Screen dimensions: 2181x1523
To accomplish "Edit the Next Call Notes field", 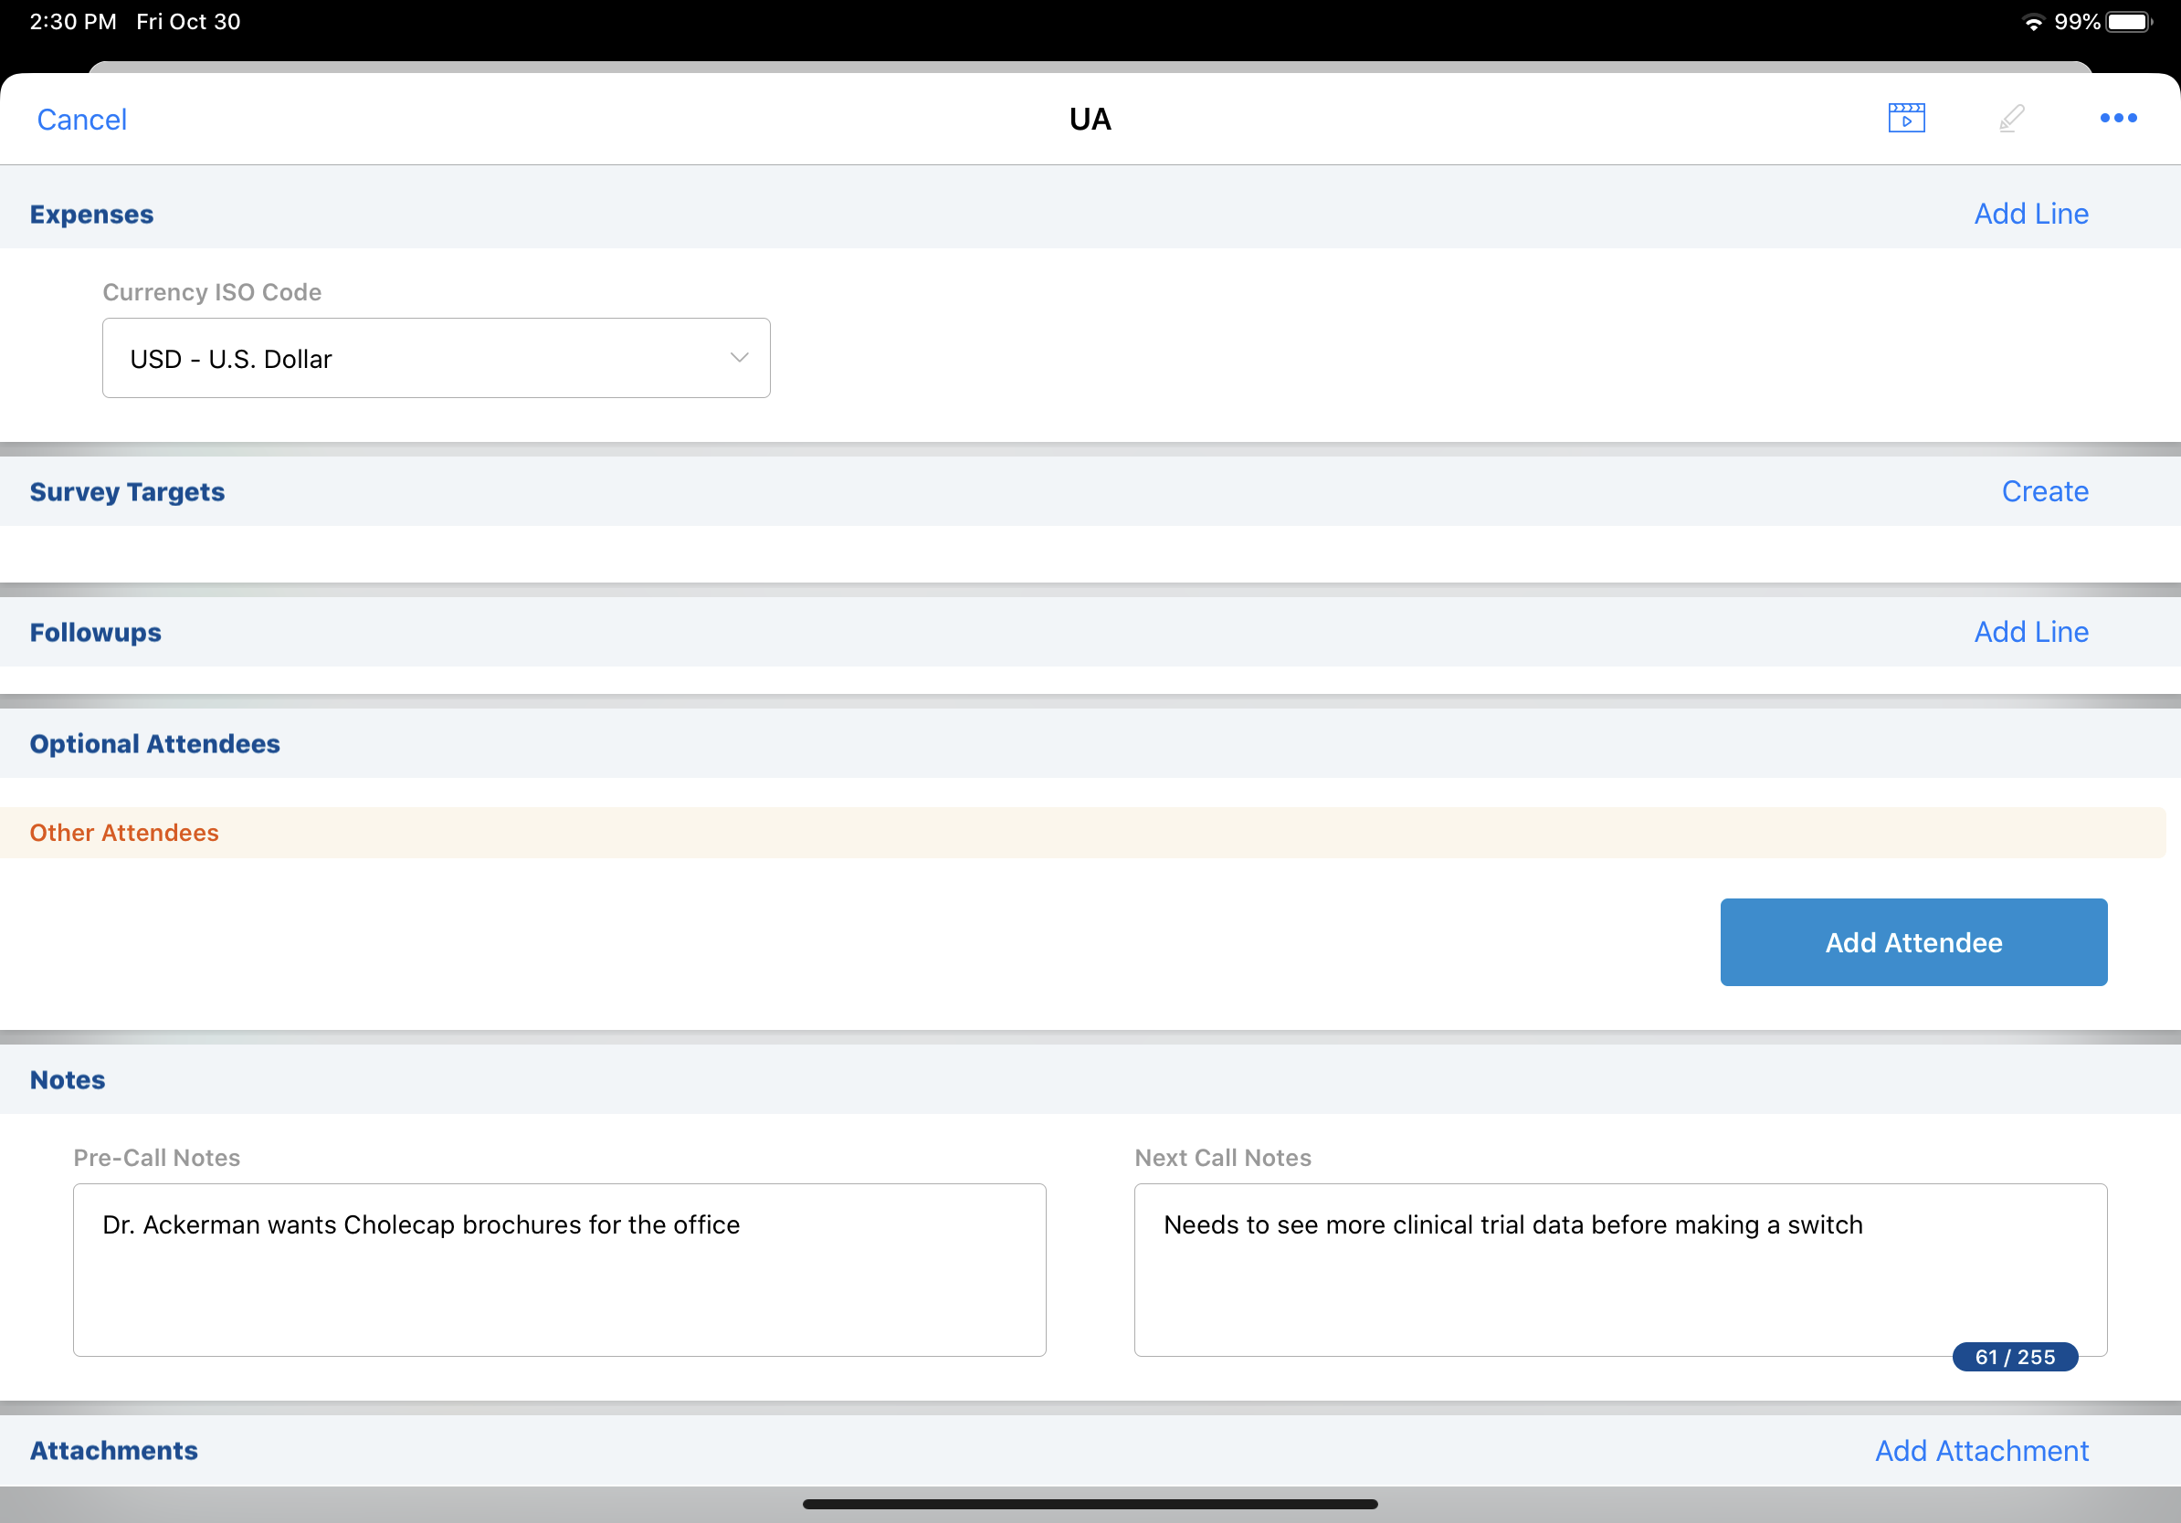I will click(x=1619, y=1268).
